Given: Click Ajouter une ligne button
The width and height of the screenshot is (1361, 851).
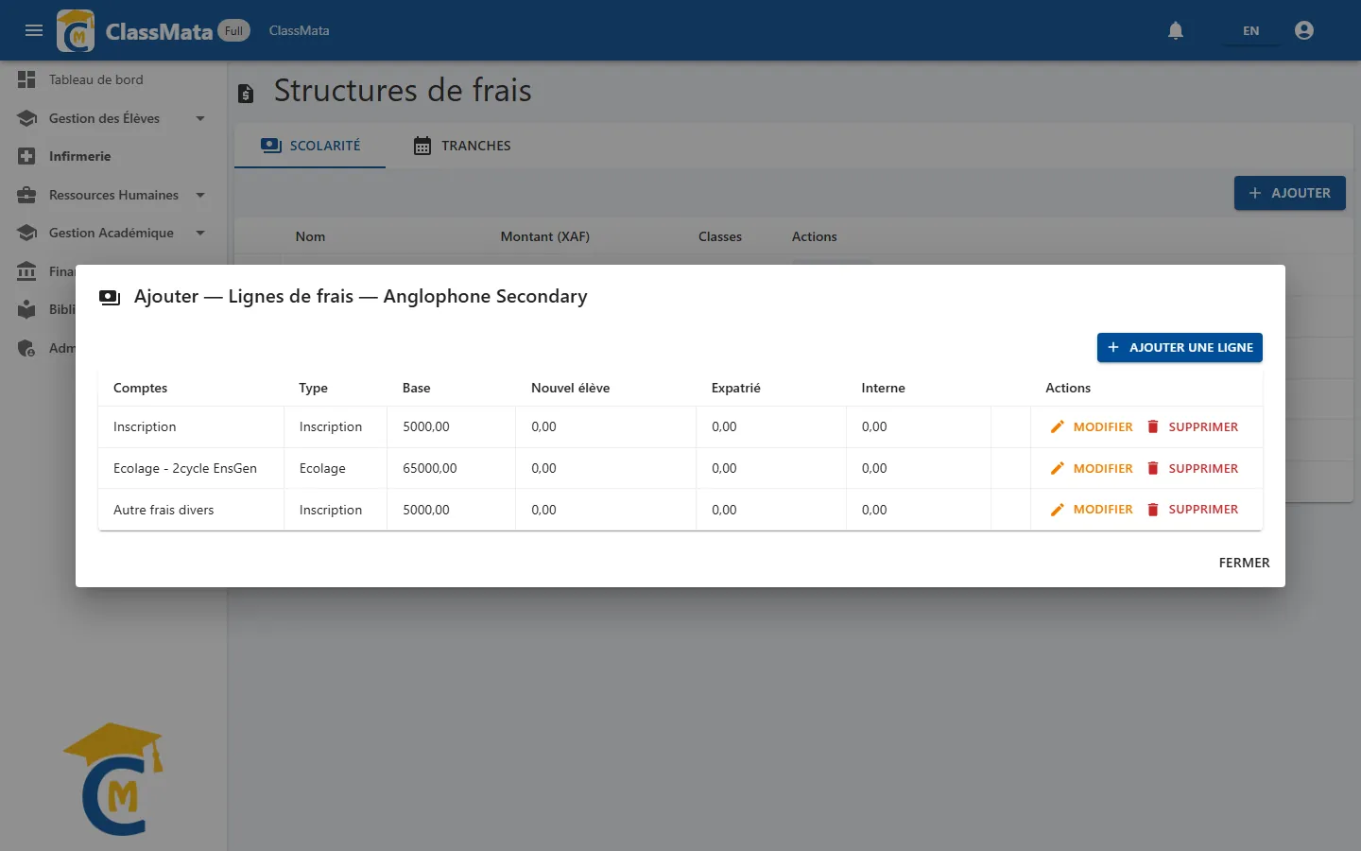Looking at the screenshot, I should tap(1180, 347).
